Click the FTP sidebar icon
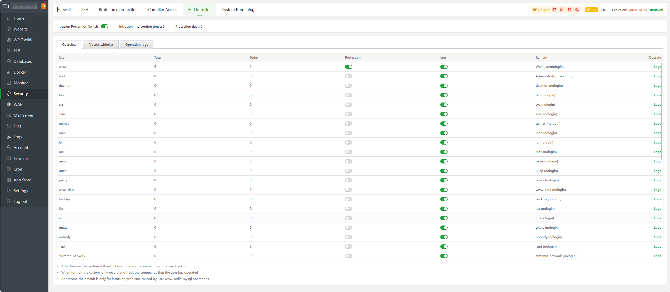 pos(9,50)
